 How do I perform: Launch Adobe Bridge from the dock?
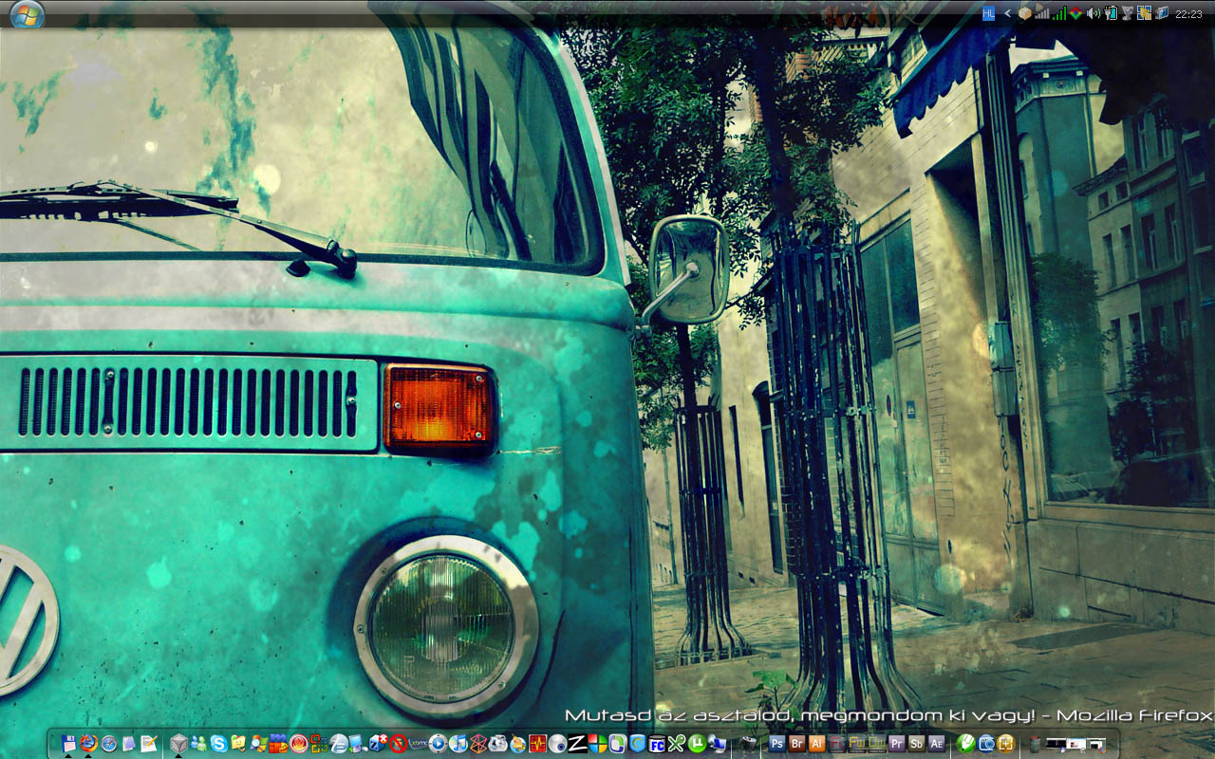(797, 743)
